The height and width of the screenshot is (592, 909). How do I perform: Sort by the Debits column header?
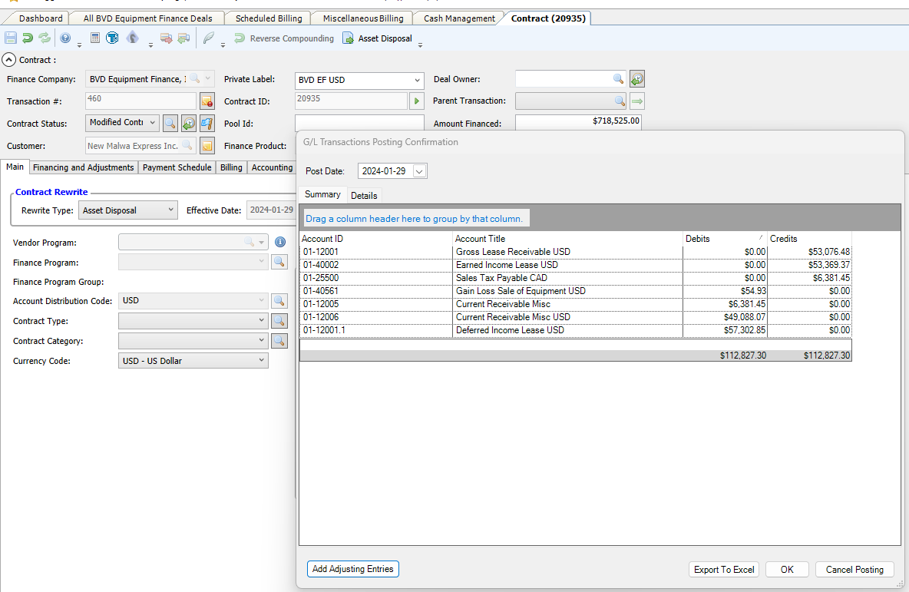(x=722, y=239)
